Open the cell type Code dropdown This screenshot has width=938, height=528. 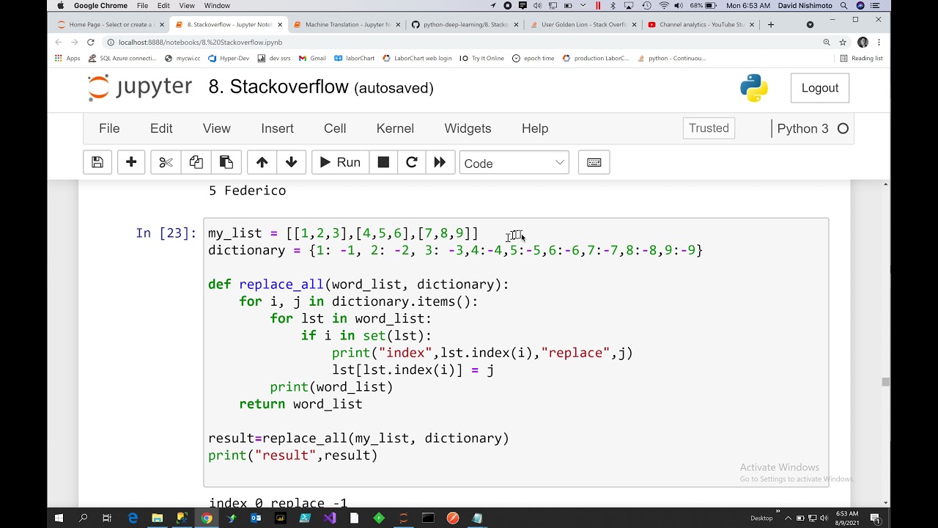[x=514, y=163]
